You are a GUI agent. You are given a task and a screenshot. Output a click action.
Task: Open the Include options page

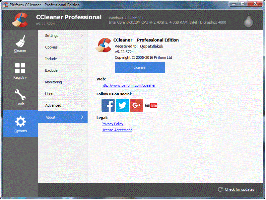(x=63, y=59)
